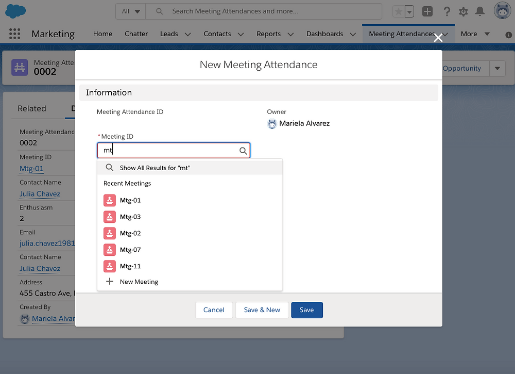Image resolution: width=515 pixels, height=374 pixels.
Task: Open the Mtg-01 link in record details
Action: point(31,169)
